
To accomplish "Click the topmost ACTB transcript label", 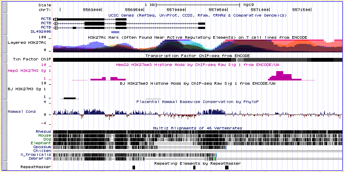I will tap(46, 19).
